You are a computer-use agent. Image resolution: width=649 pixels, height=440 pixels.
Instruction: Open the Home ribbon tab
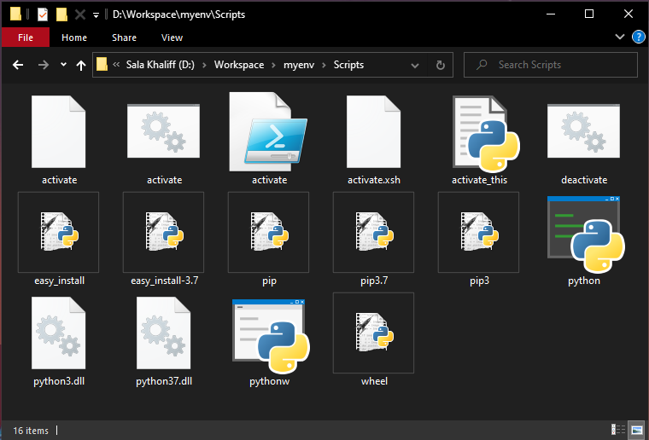point(74,38)
